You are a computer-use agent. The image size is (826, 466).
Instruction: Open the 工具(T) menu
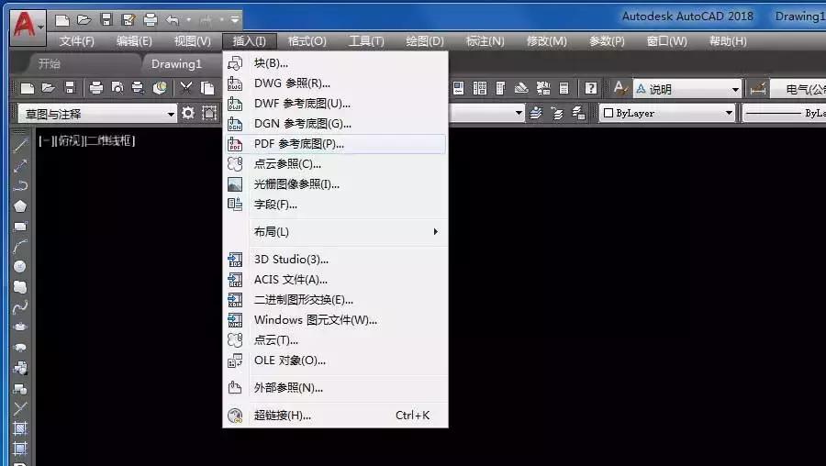click(366, 41)
